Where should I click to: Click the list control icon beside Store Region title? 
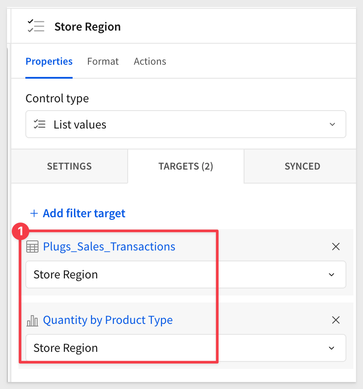tap(35, 27)
